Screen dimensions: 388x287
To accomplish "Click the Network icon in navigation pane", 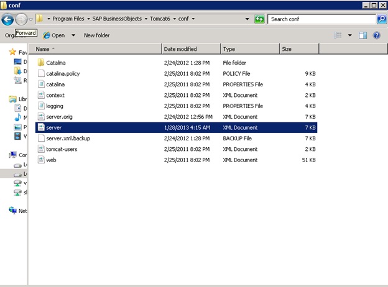I will (12, 211).
